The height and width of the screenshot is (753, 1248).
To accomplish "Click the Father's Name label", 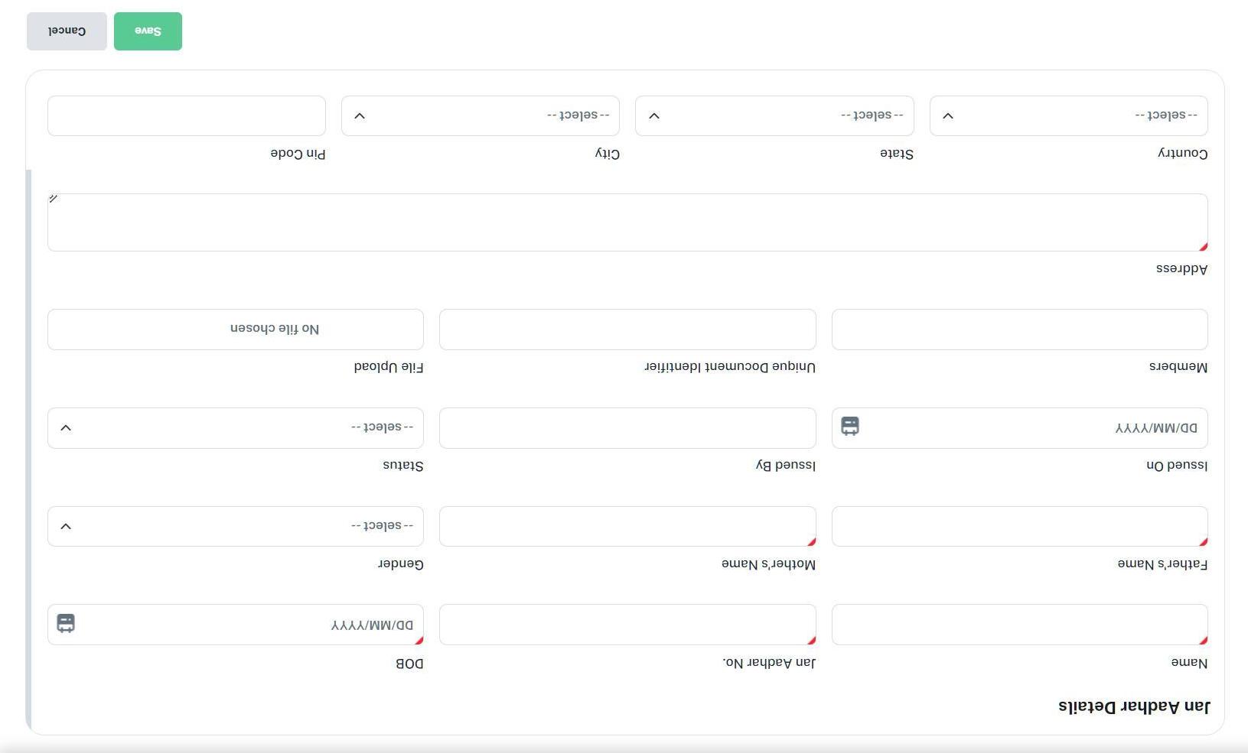I will (1162, 564).
